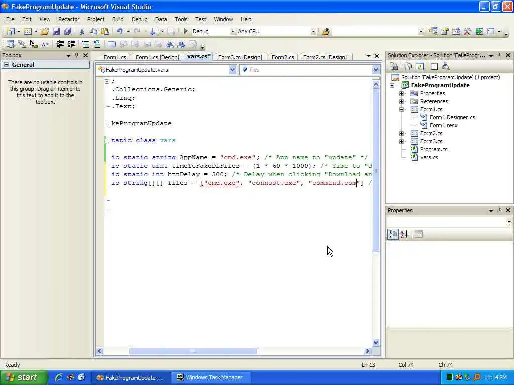Switch to Windows Task Manager in taskbar
Screen dimensions: 514x385
[x=211, y=378]
